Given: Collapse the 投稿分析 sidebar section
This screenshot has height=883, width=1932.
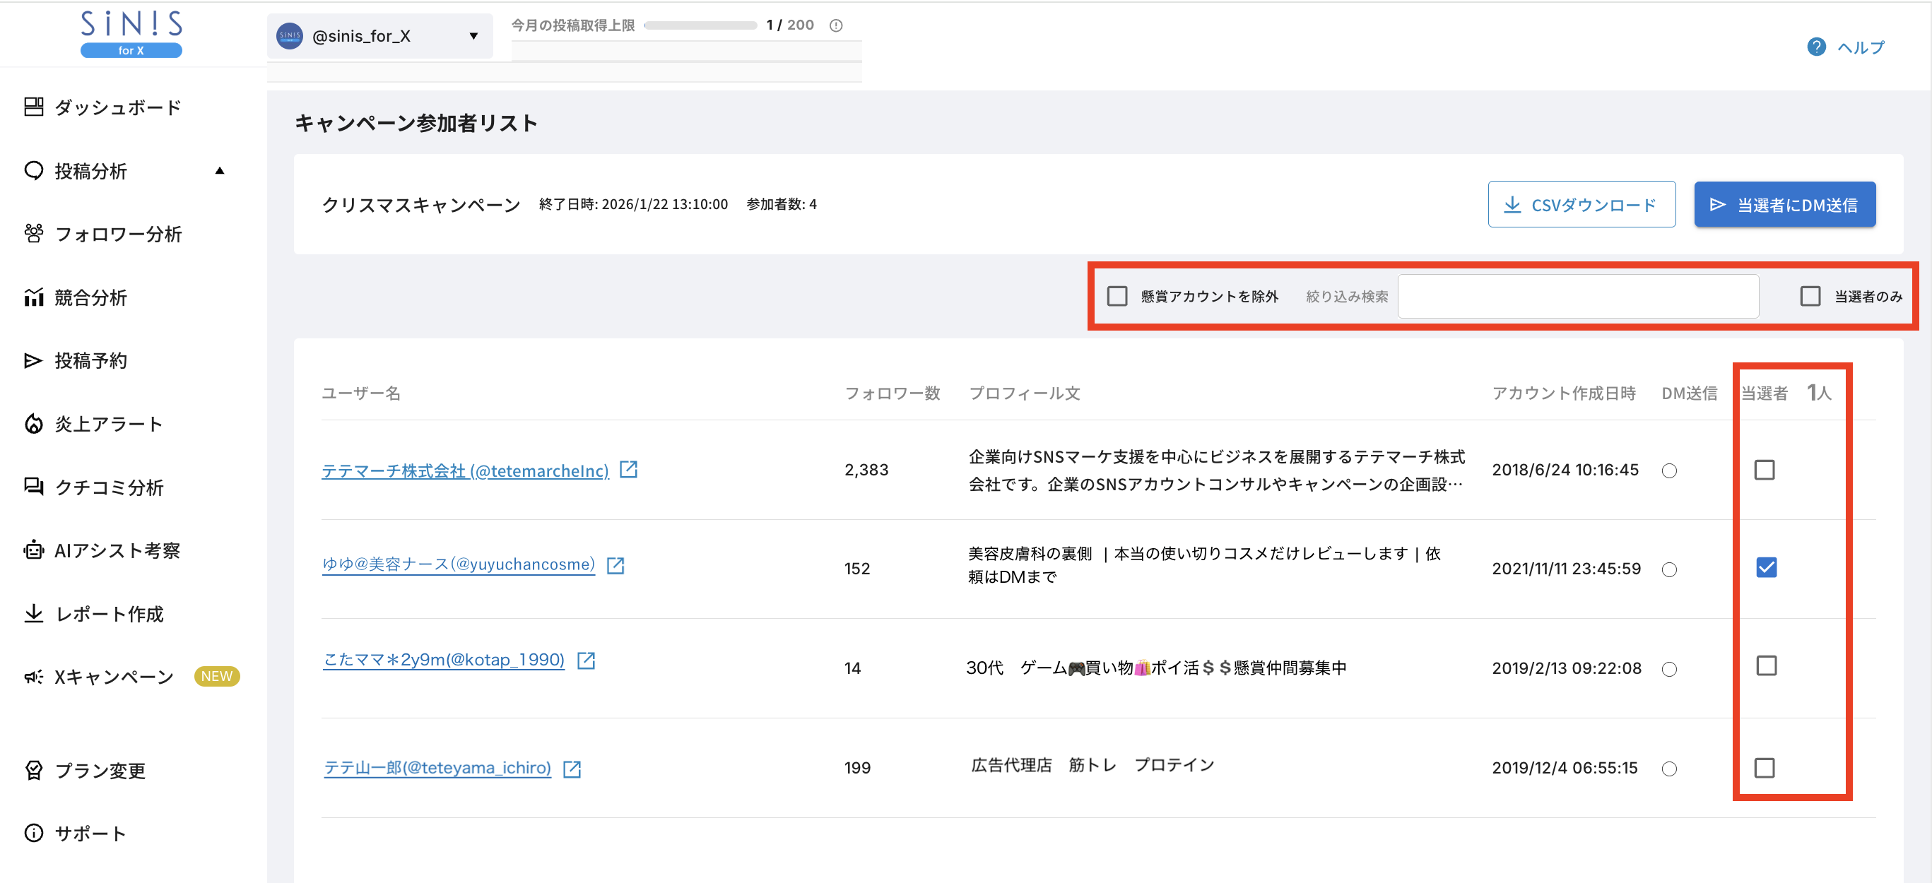Looking at the screenshot, I should click(x=220, y=170).
